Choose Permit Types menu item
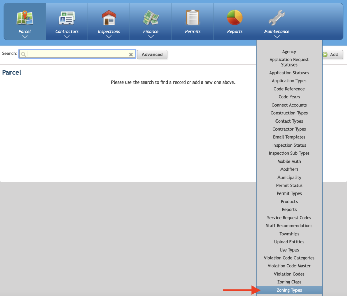The image size is (347, 296). [289, 193]
